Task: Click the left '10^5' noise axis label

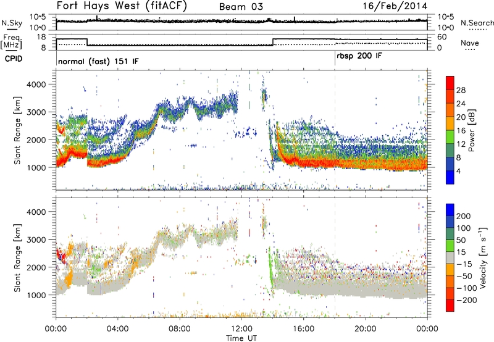Action: point(38,17)
